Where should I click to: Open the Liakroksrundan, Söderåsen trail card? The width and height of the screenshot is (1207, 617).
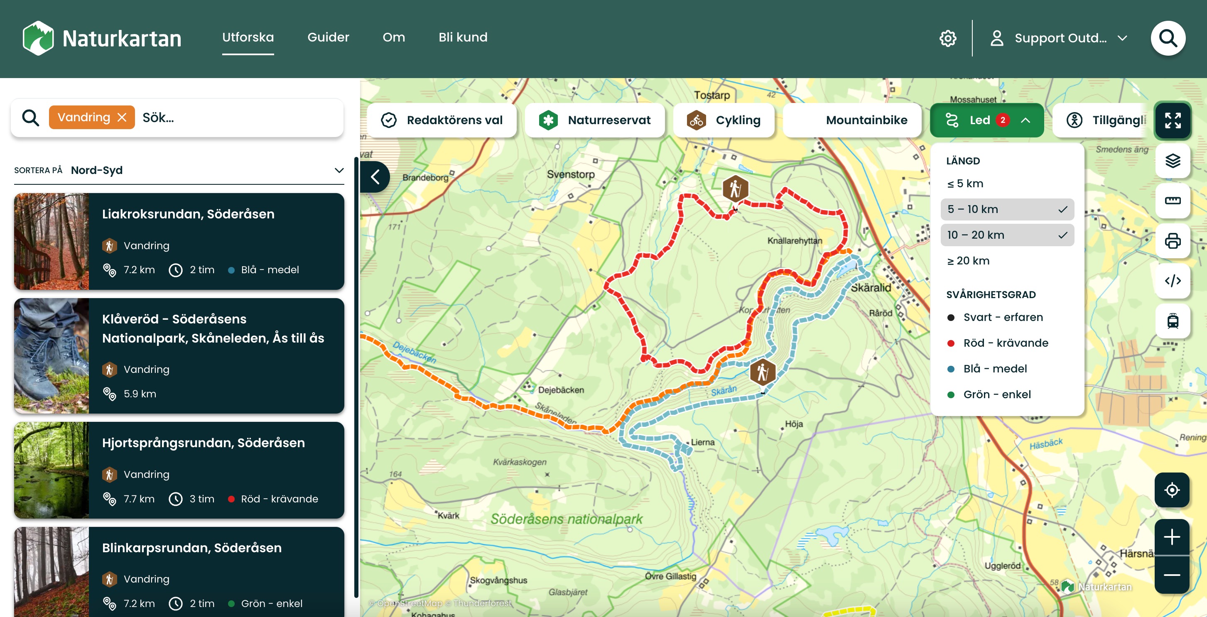179,241
